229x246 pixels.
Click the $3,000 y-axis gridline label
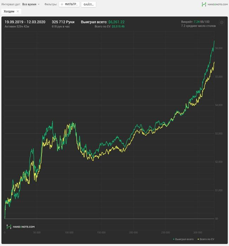[219, 134]
